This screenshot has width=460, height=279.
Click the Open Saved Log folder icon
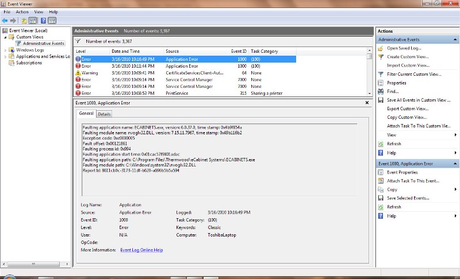tap(381, 48)
